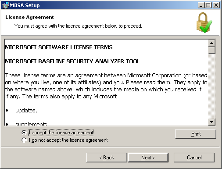Viewport: 222px width, 169px height.
Task: Click the maximize button in the title bar
Action: coord(208,5)
